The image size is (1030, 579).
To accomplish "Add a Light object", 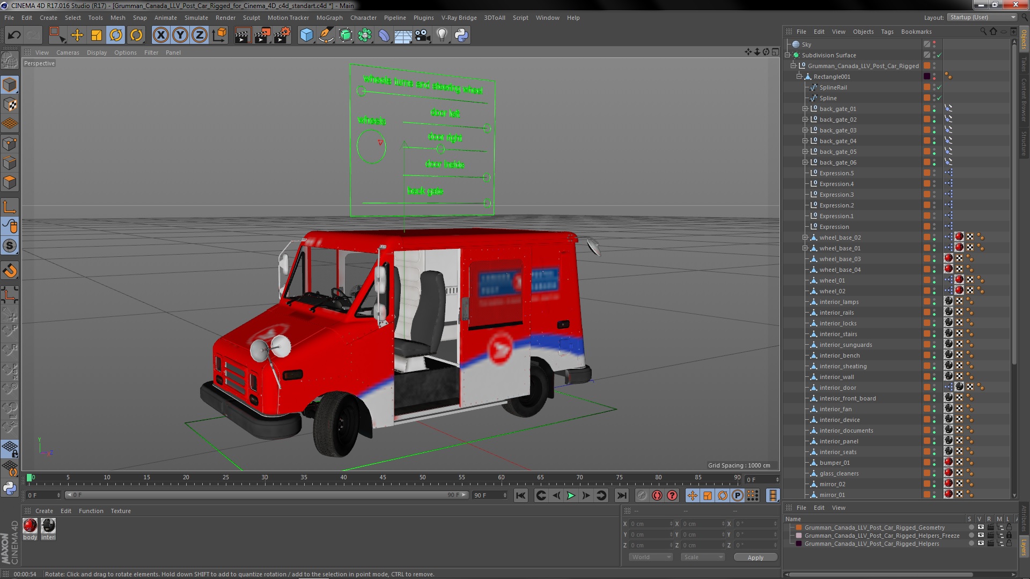I will tap(442, 35).
